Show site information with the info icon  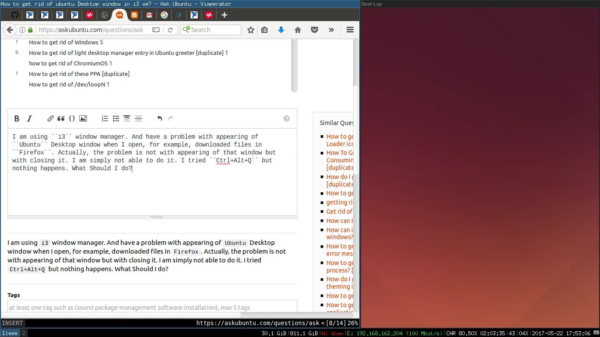pyautogui.click(x=22, y=30)
